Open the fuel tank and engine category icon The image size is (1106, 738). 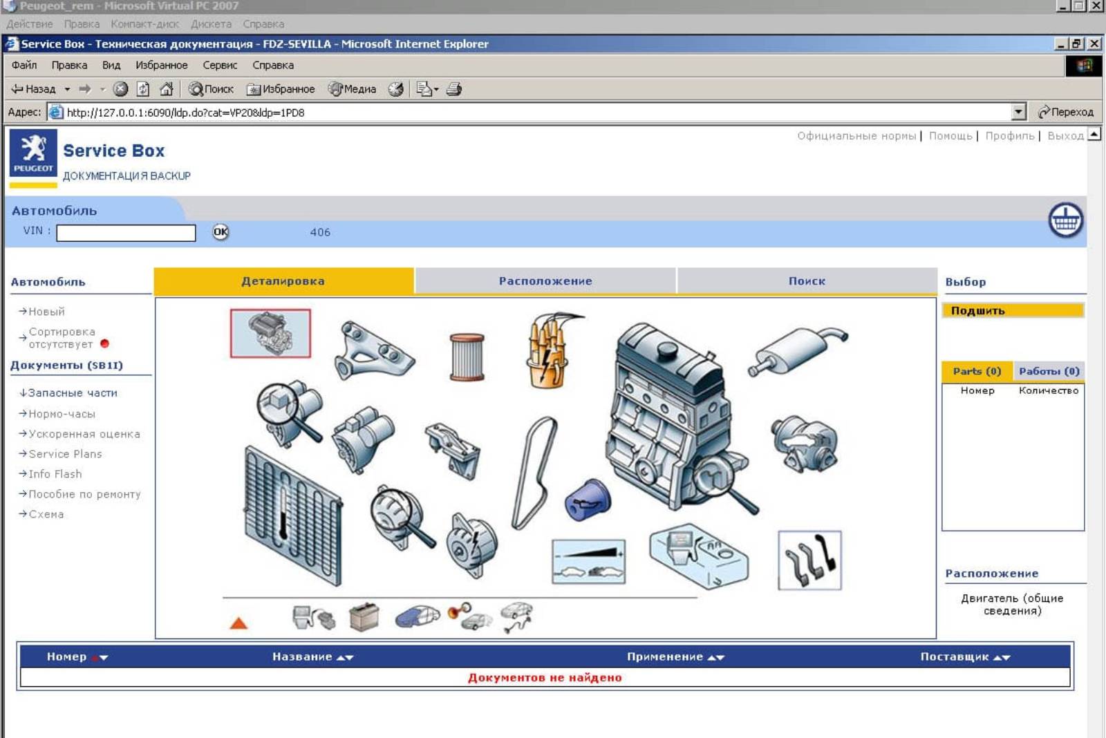click(314, 617)
